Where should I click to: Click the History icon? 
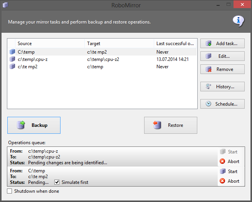click(208, 87)
